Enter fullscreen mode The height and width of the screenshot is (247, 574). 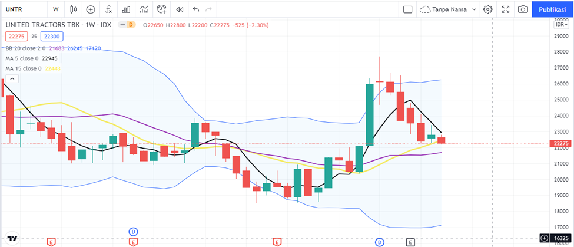tap(506, 9)
